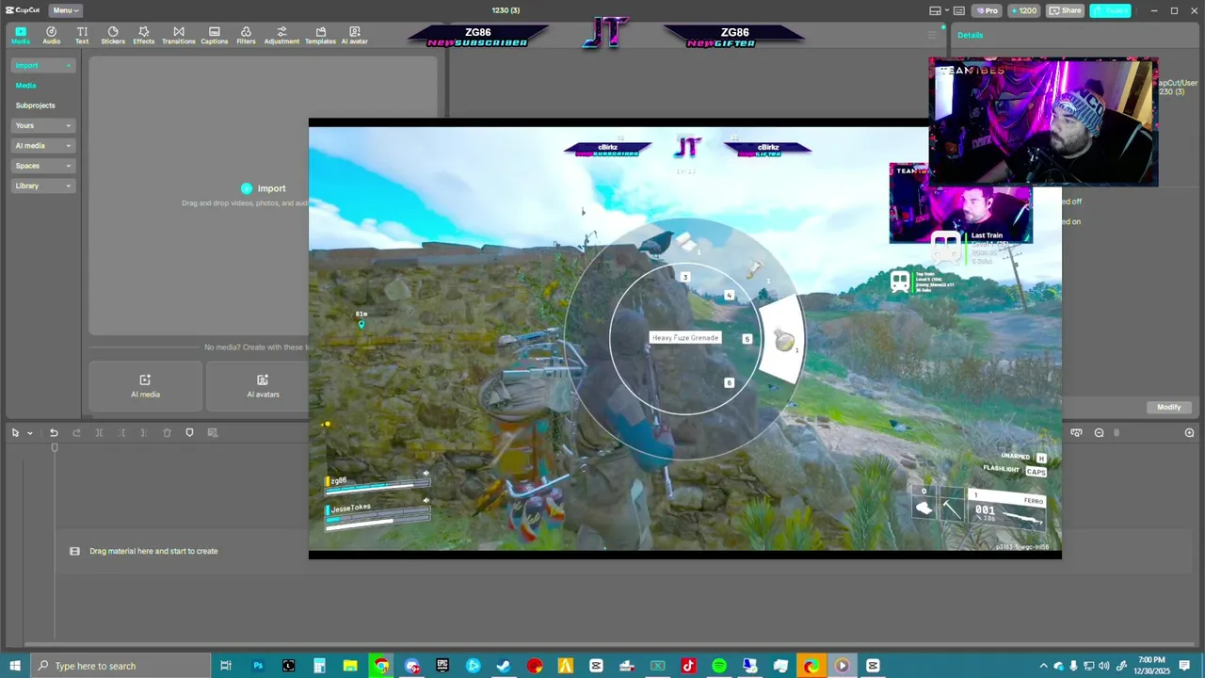Image resolution: width=1205 pixels, height=678 pixels.
Task: Click the Split tool in timeline toolbar
Action: (99, 432)
